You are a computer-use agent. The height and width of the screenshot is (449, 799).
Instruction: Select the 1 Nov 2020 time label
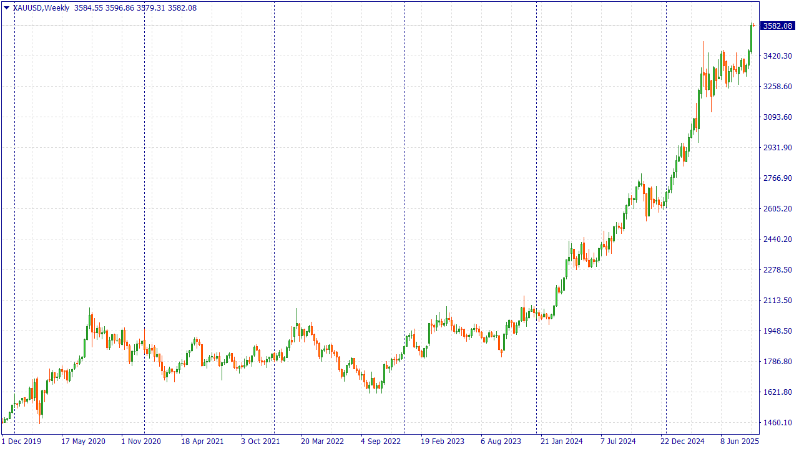coord(140,442)
